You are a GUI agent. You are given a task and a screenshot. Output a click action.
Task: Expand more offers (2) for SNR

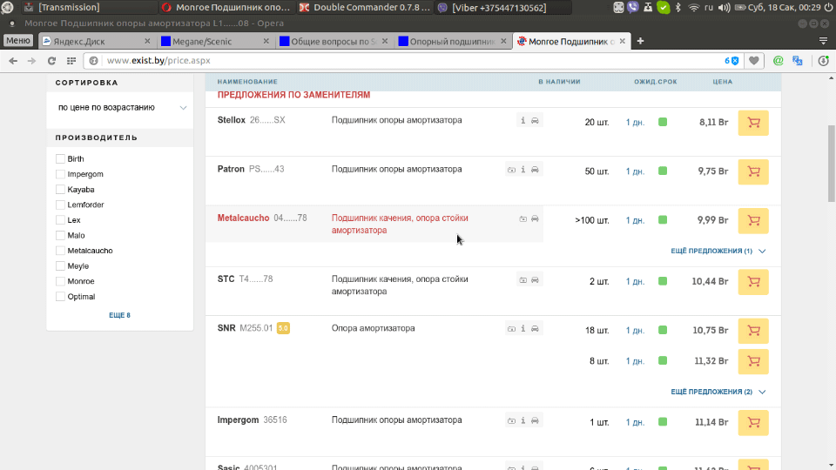coord(718,392)
